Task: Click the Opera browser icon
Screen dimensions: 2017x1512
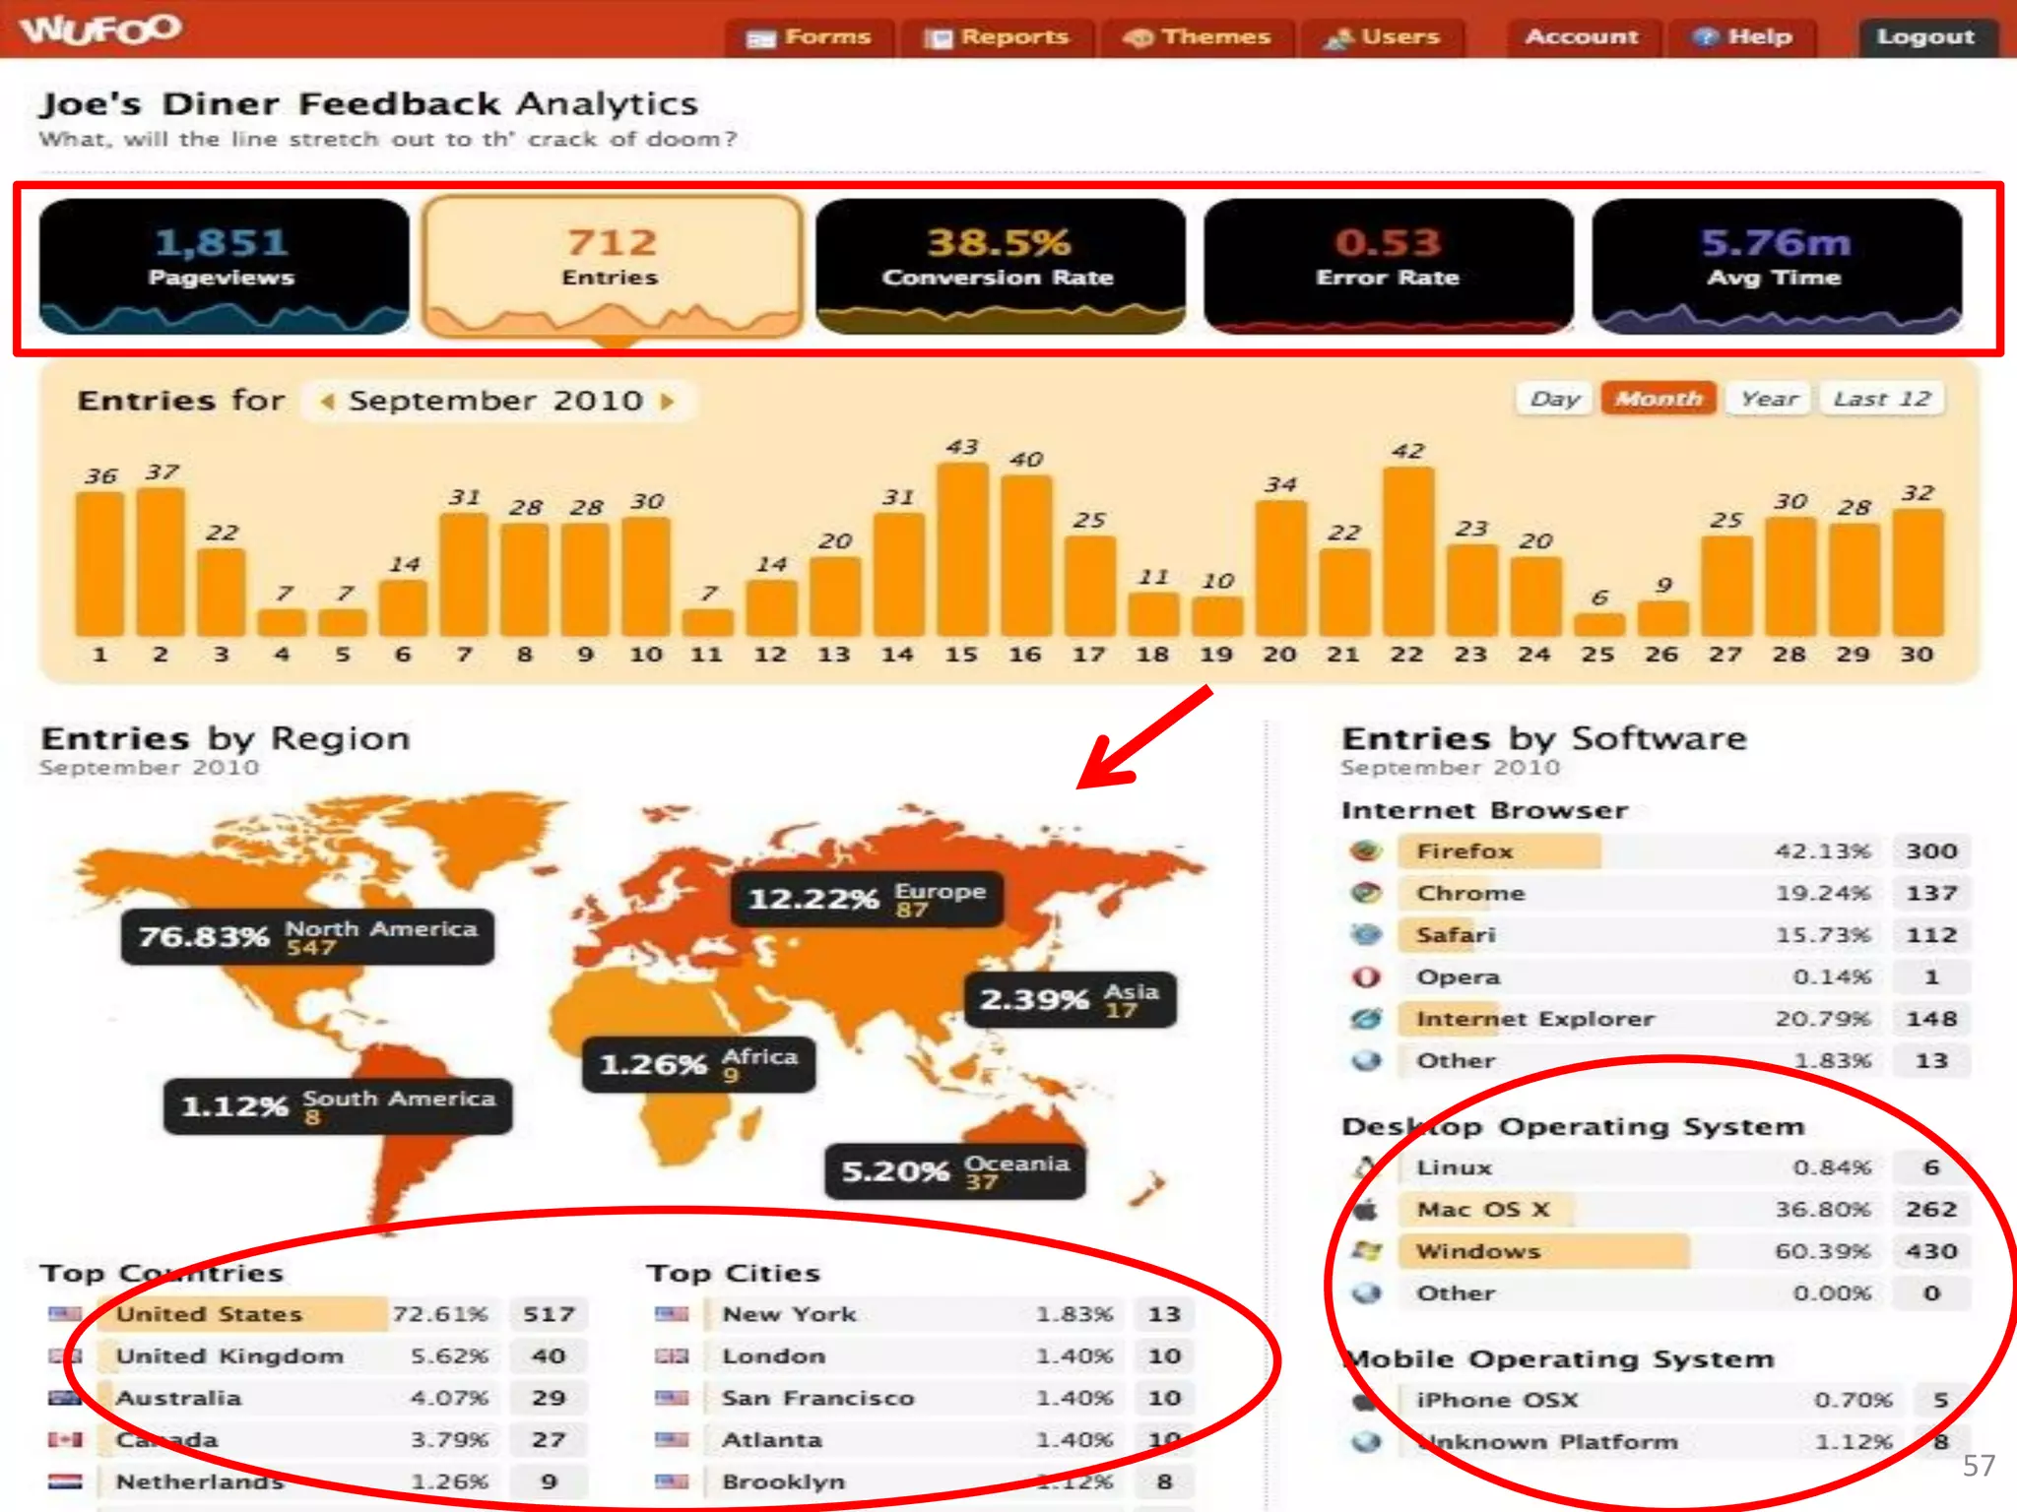Action: point(1366,976)
